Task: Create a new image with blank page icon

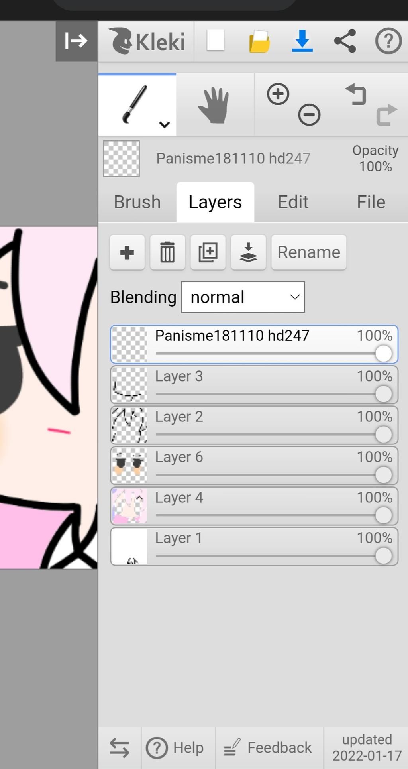Action: coord(216,41)
